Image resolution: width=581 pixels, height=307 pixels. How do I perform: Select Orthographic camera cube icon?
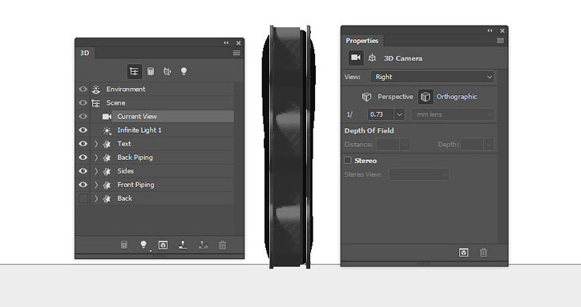[x=426, y=97]
